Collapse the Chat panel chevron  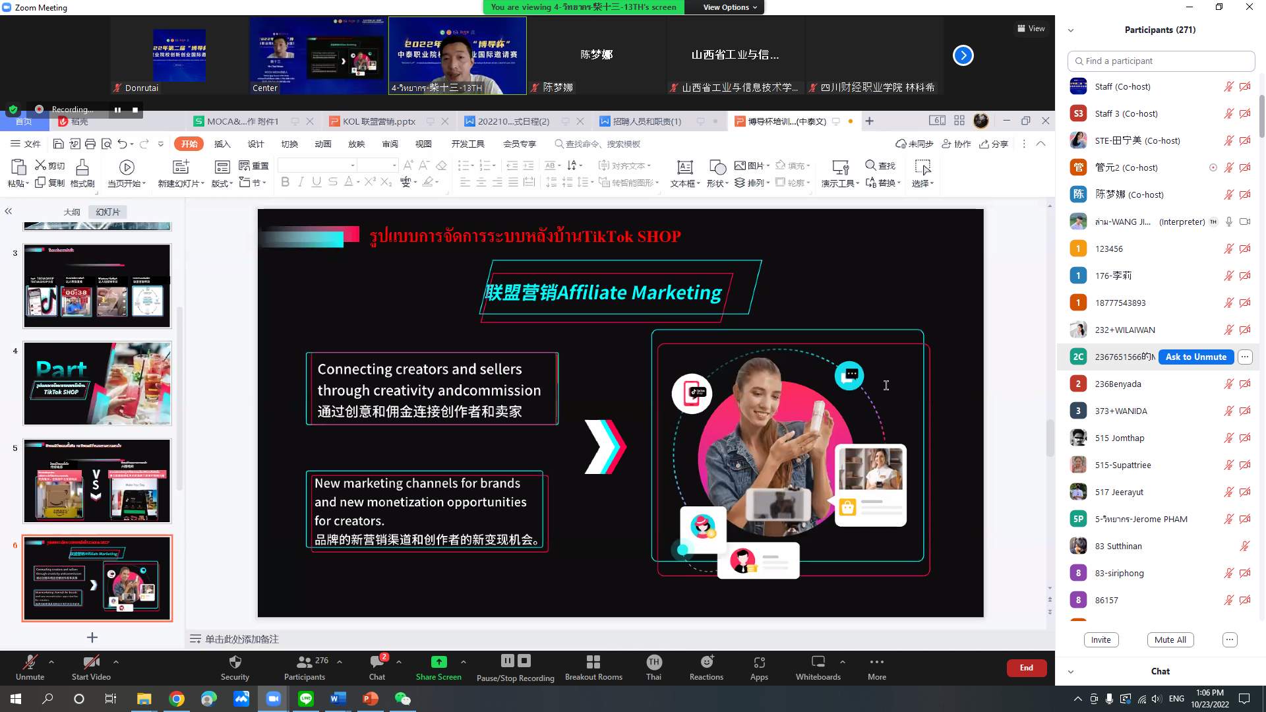pyautogui.click(x=1071, y=672)
